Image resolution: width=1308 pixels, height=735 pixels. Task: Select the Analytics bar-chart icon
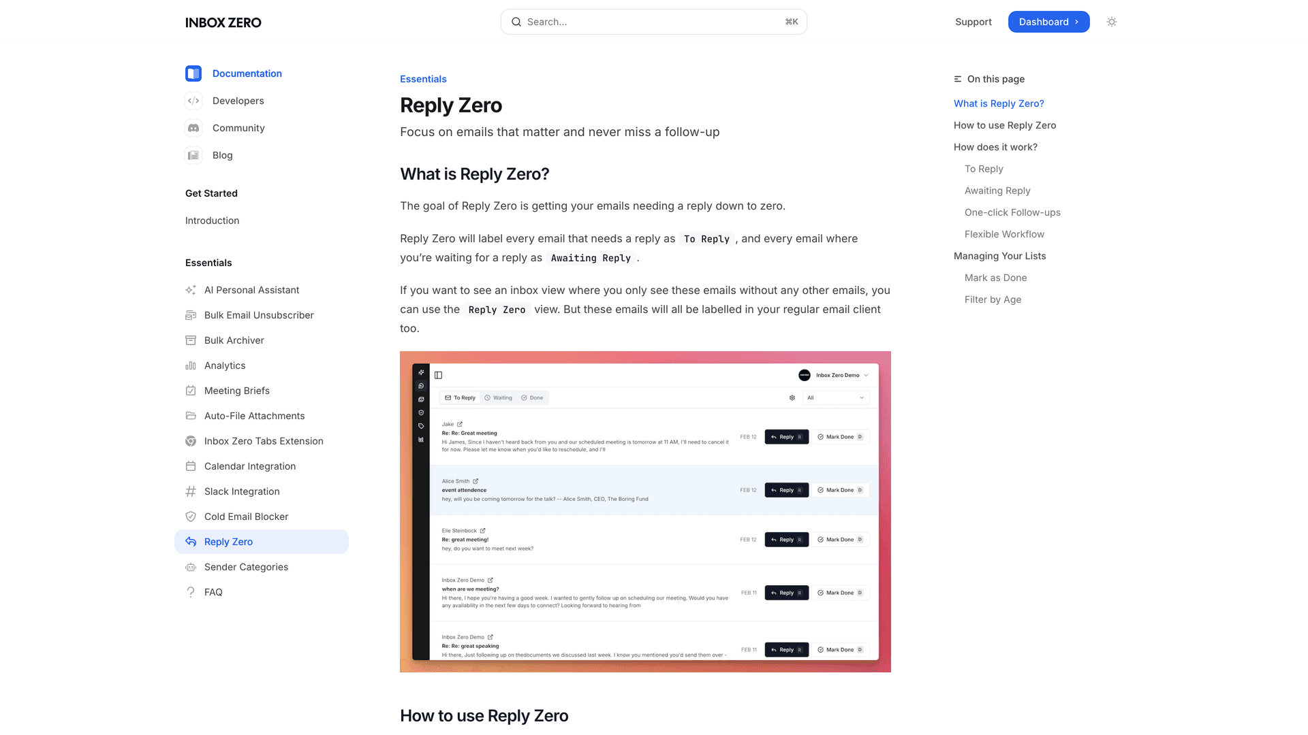pos(191,365)
